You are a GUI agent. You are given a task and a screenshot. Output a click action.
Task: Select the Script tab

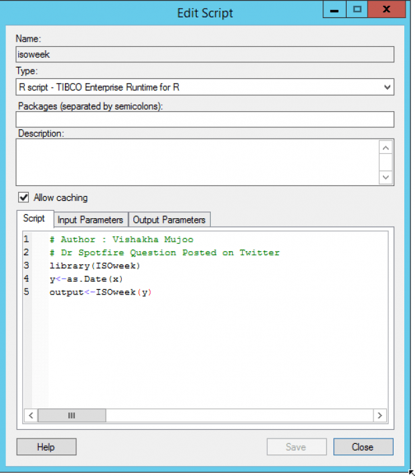[34, 218]
